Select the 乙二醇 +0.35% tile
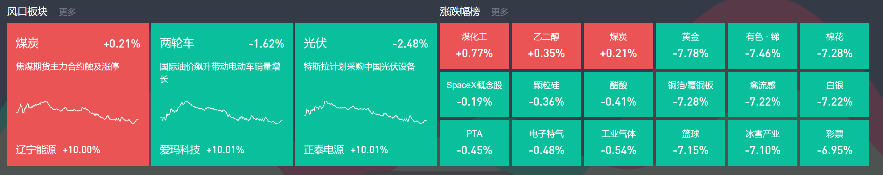Image resolution: width=883 pixels, height=175 pixels. tap(546, 46)
